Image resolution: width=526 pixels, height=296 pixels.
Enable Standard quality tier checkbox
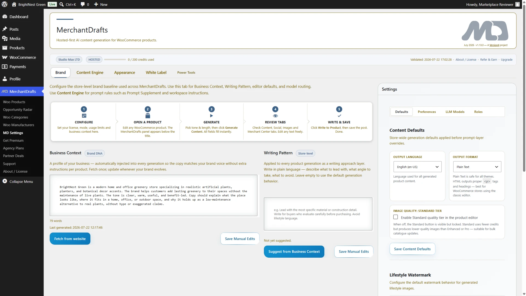pyautogui.click(x=395, y=217)
